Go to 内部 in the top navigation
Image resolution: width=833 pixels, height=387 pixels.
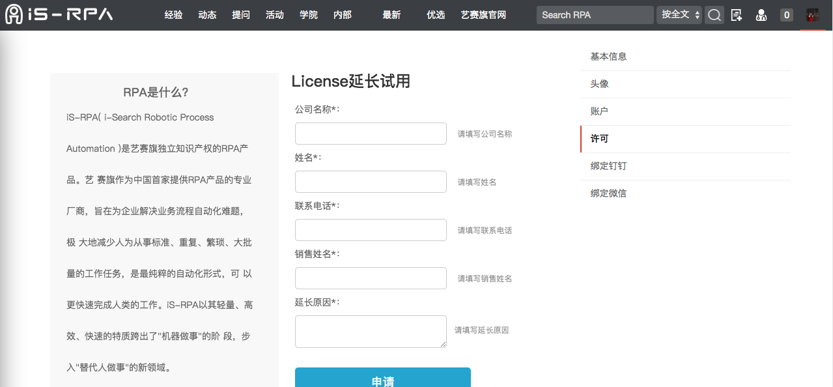pos(343,14)
